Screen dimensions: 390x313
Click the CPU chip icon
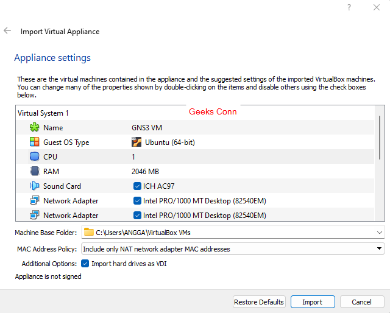click(x=34, y=156)
